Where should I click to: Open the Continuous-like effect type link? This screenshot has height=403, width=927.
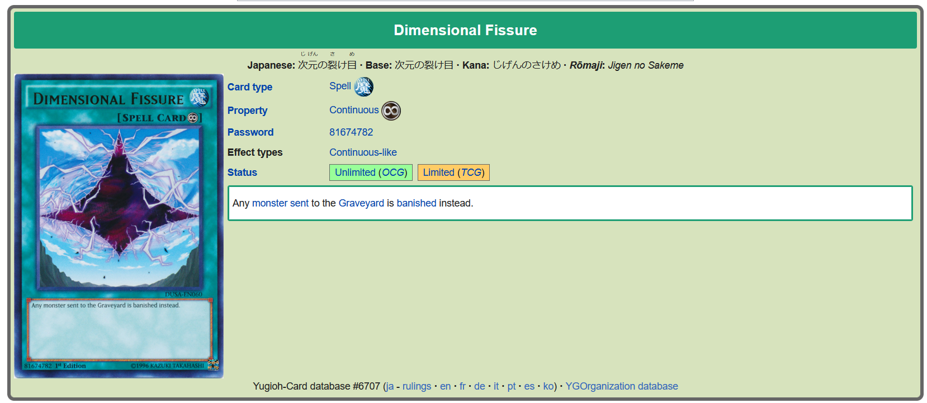363,152
